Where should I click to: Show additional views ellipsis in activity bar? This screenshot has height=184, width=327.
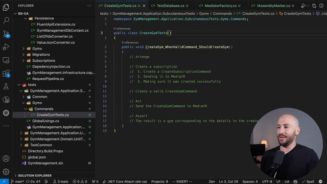6,126
